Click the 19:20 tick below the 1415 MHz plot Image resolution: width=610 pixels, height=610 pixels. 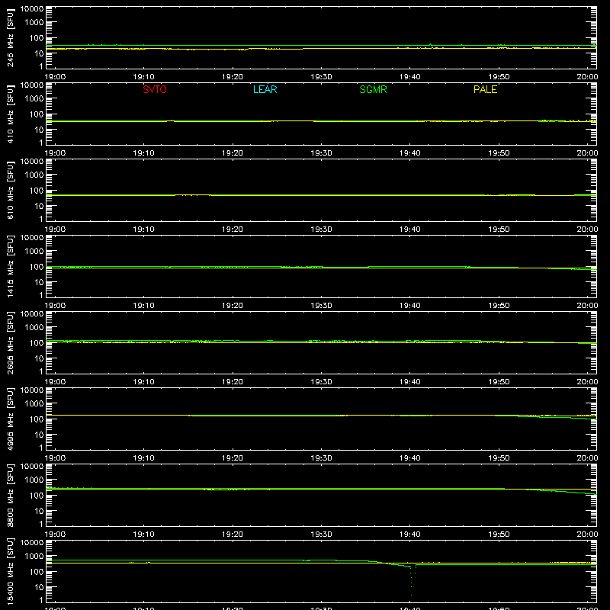[233, 306]
